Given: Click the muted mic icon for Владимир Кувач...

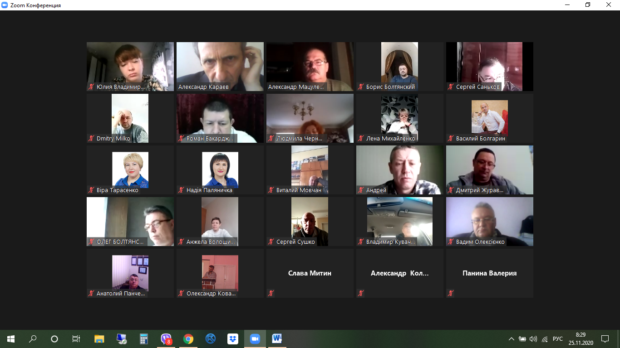Looking at the screenshot, I should click(x=361, y=242).
